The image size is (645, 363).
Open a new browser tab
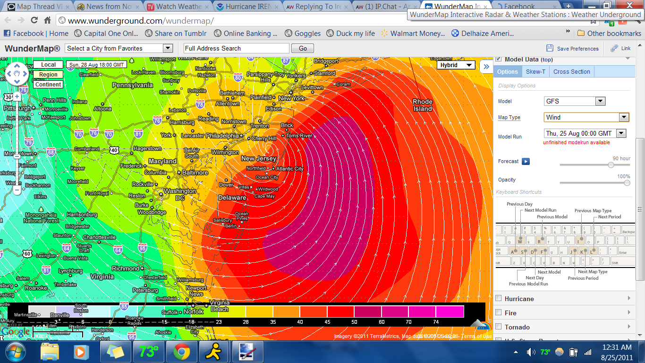click(x=569, y=6)
